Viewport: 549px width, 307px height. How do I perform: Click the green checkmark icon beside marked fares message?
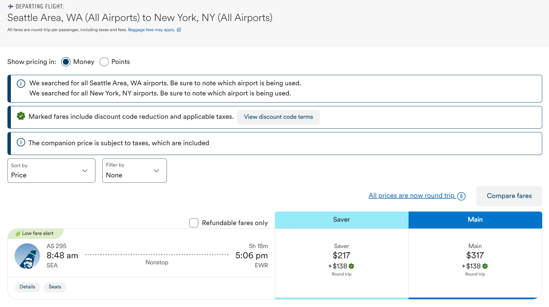tap(21, 116)
